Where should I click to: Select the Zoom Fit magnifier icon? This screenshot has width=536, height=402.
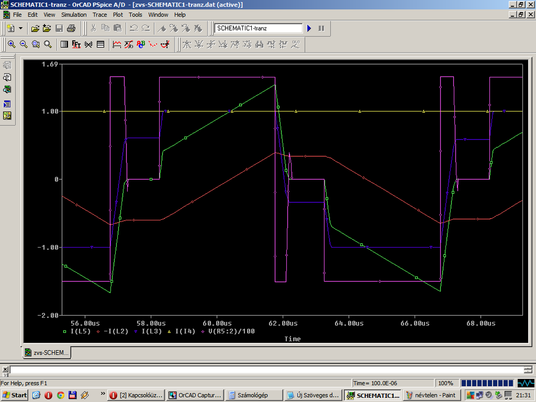(x=48, y=44)
